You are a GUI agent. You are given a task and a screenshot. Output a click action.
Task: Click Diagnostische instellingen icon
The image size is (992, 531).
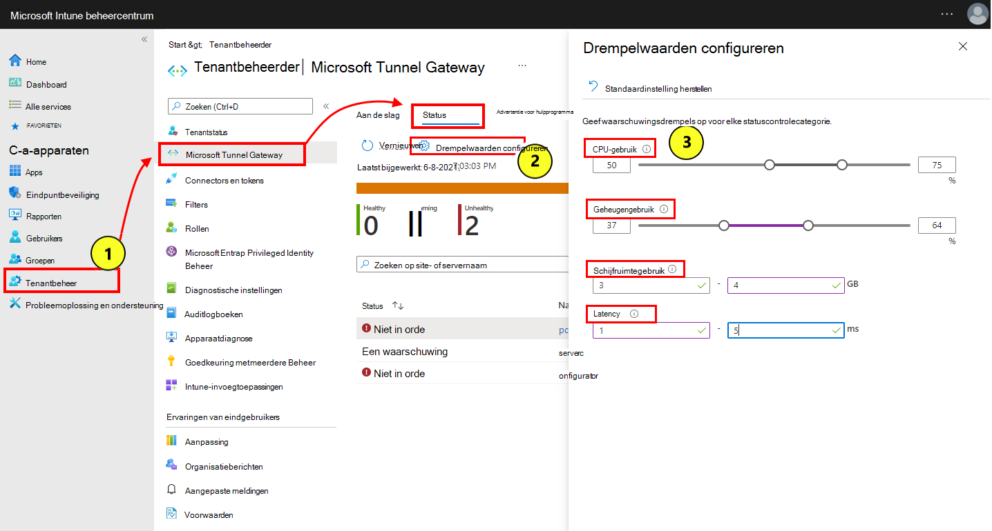pyautogui.click(x=172, y=290)
